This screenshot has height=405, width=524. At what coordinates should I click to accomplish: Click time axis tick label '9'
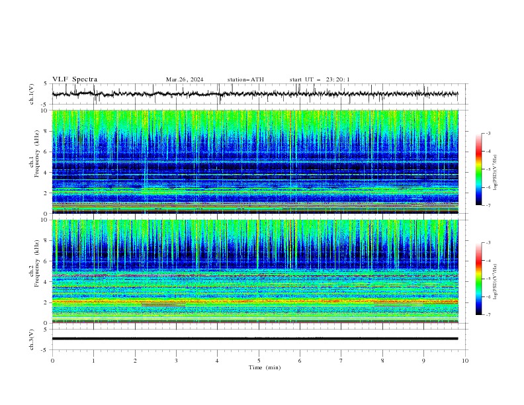[x=423, y=361]
